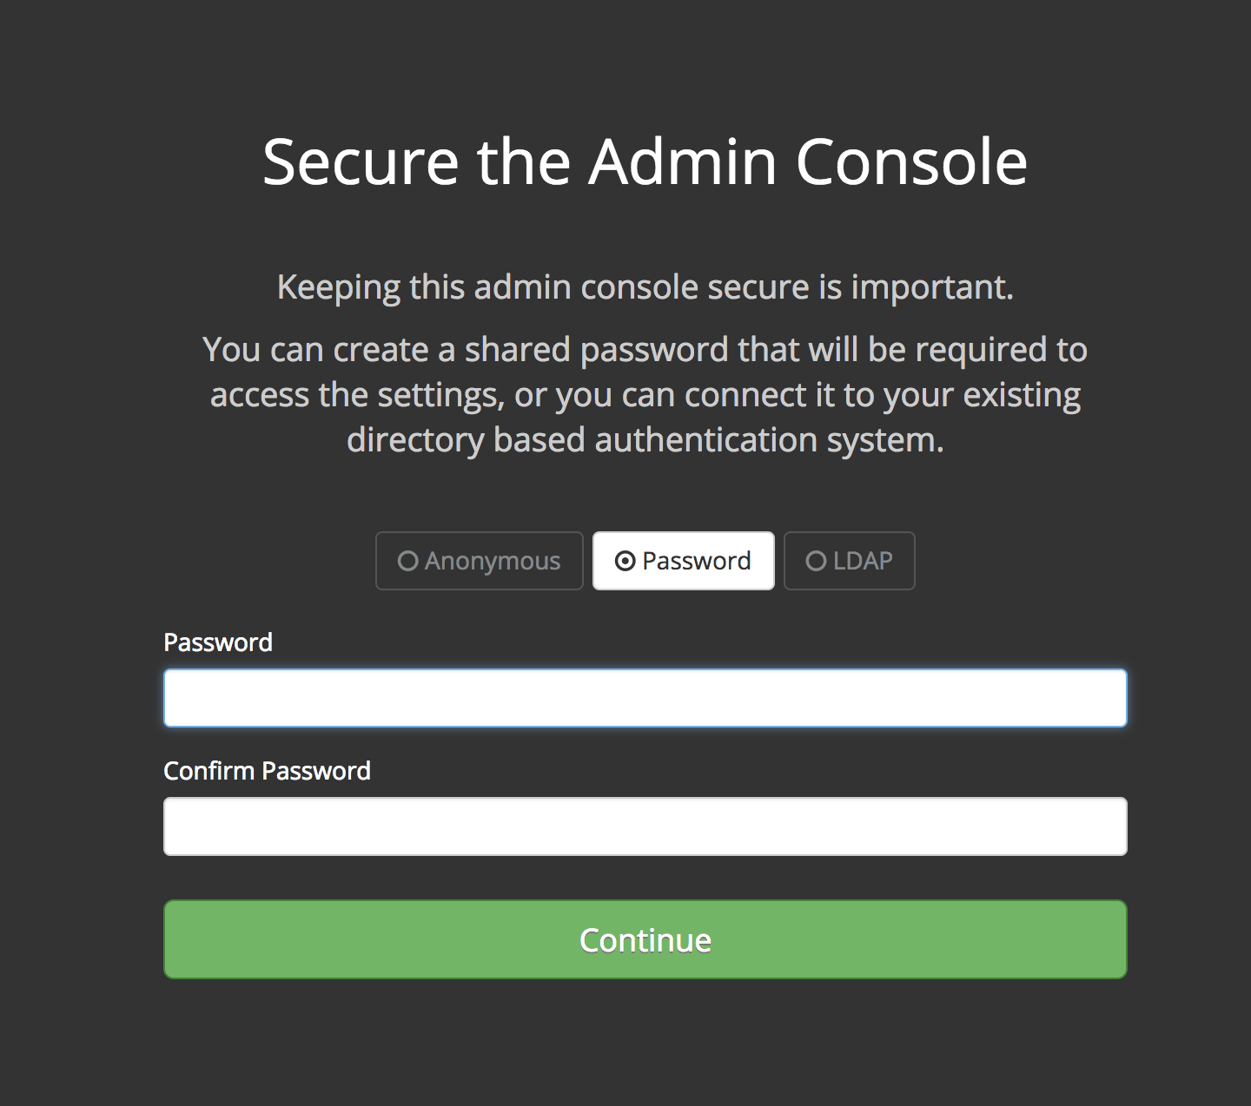Click the "LDAP" text in the toggle group

point(863,561)
